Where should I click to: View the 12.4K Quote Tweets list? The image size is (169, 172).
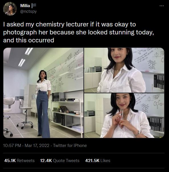pos(60,161)
